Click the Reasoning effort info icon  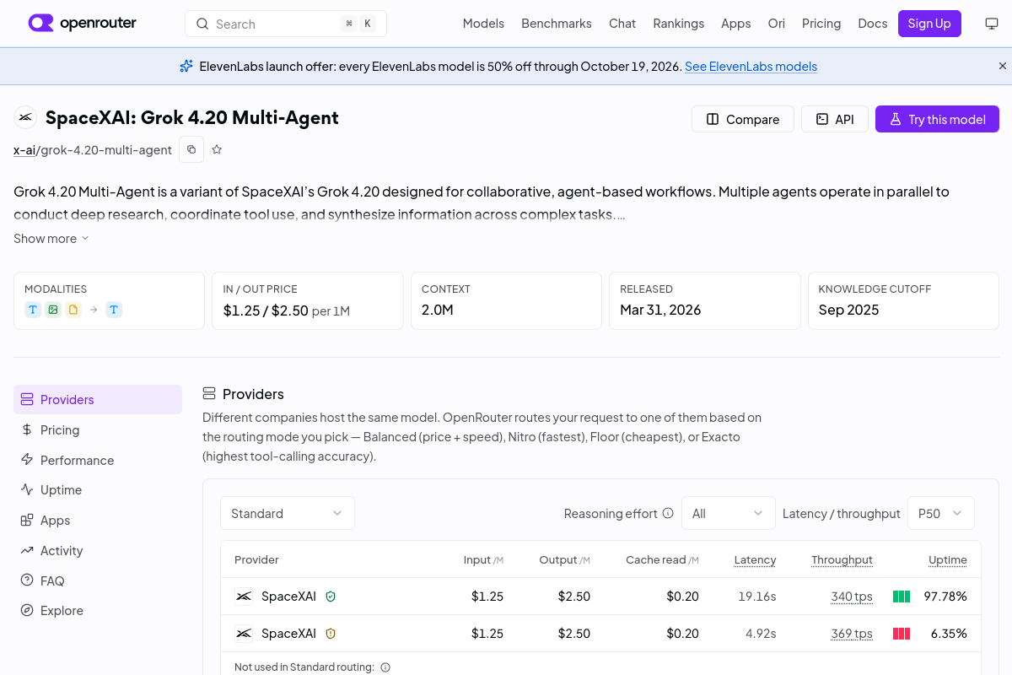pyautogui.click(x=668, y=513)
